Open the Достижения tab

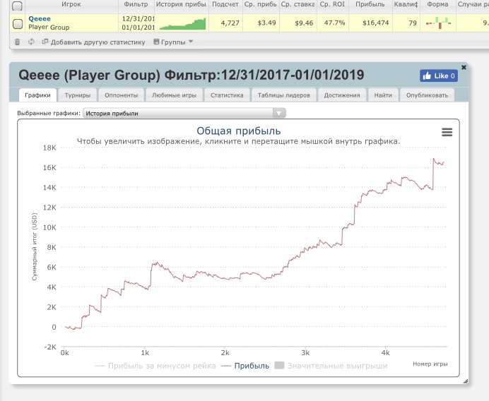(x=342, y=95)
